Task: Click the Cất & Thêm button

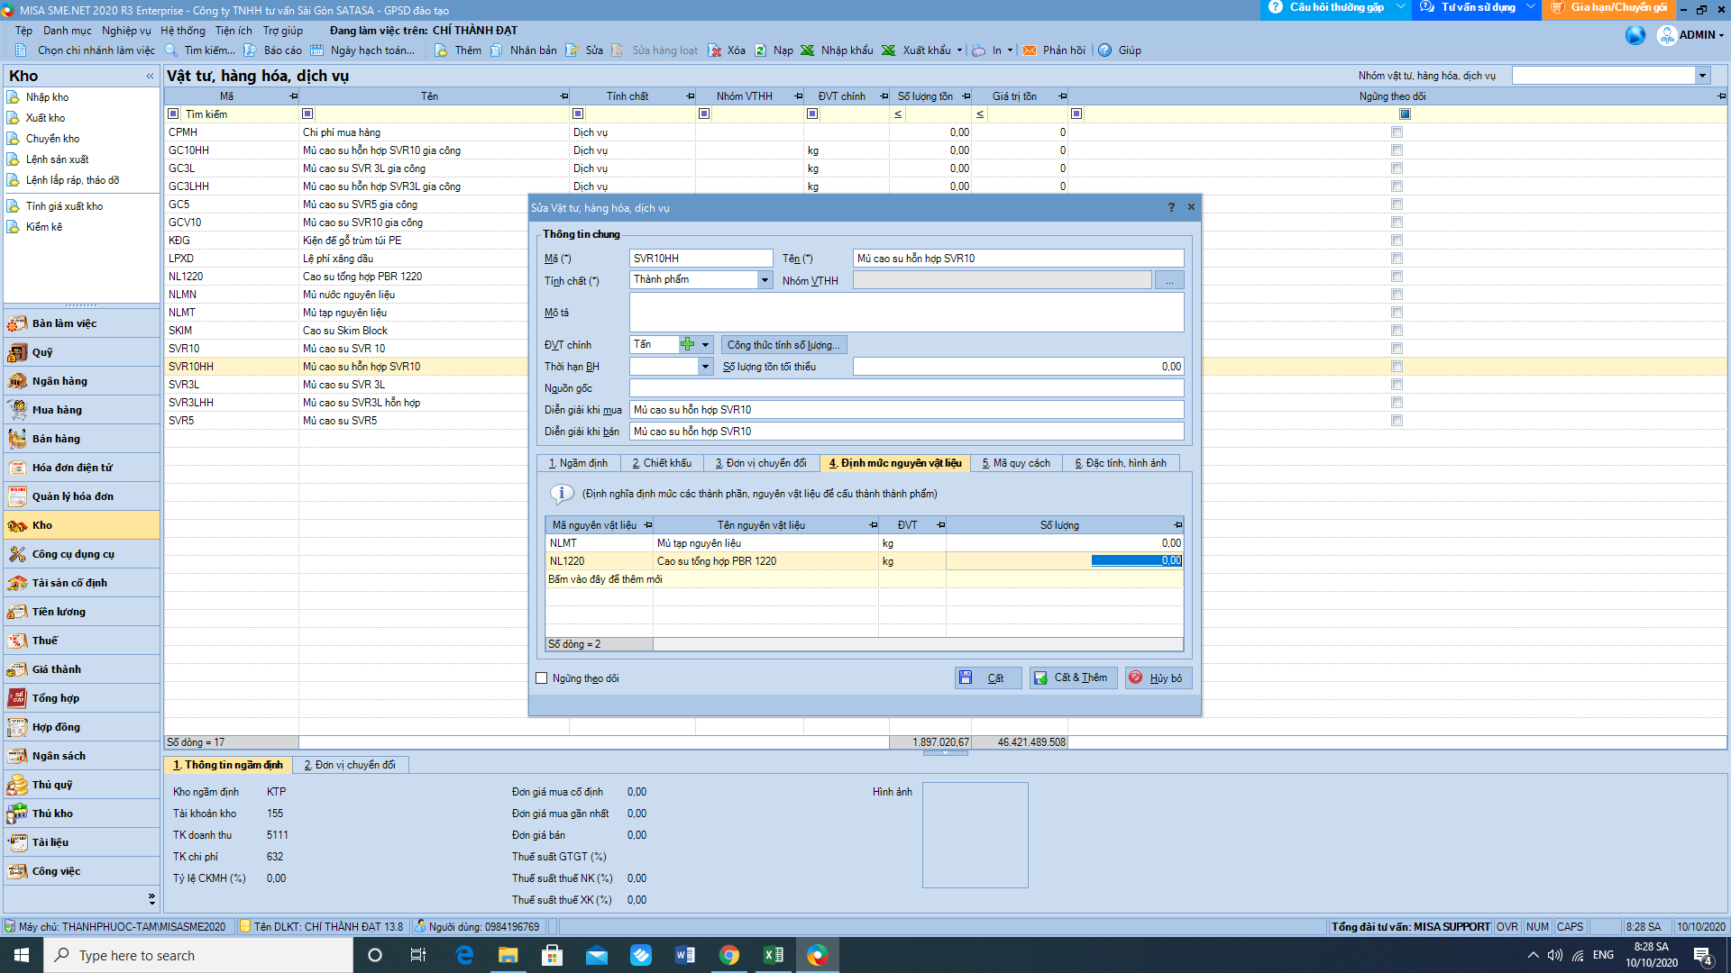Action: [1073, 677]
